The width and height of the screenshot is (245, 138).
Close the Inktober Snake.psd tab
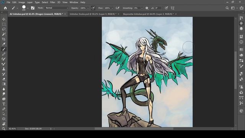[118, 14]
